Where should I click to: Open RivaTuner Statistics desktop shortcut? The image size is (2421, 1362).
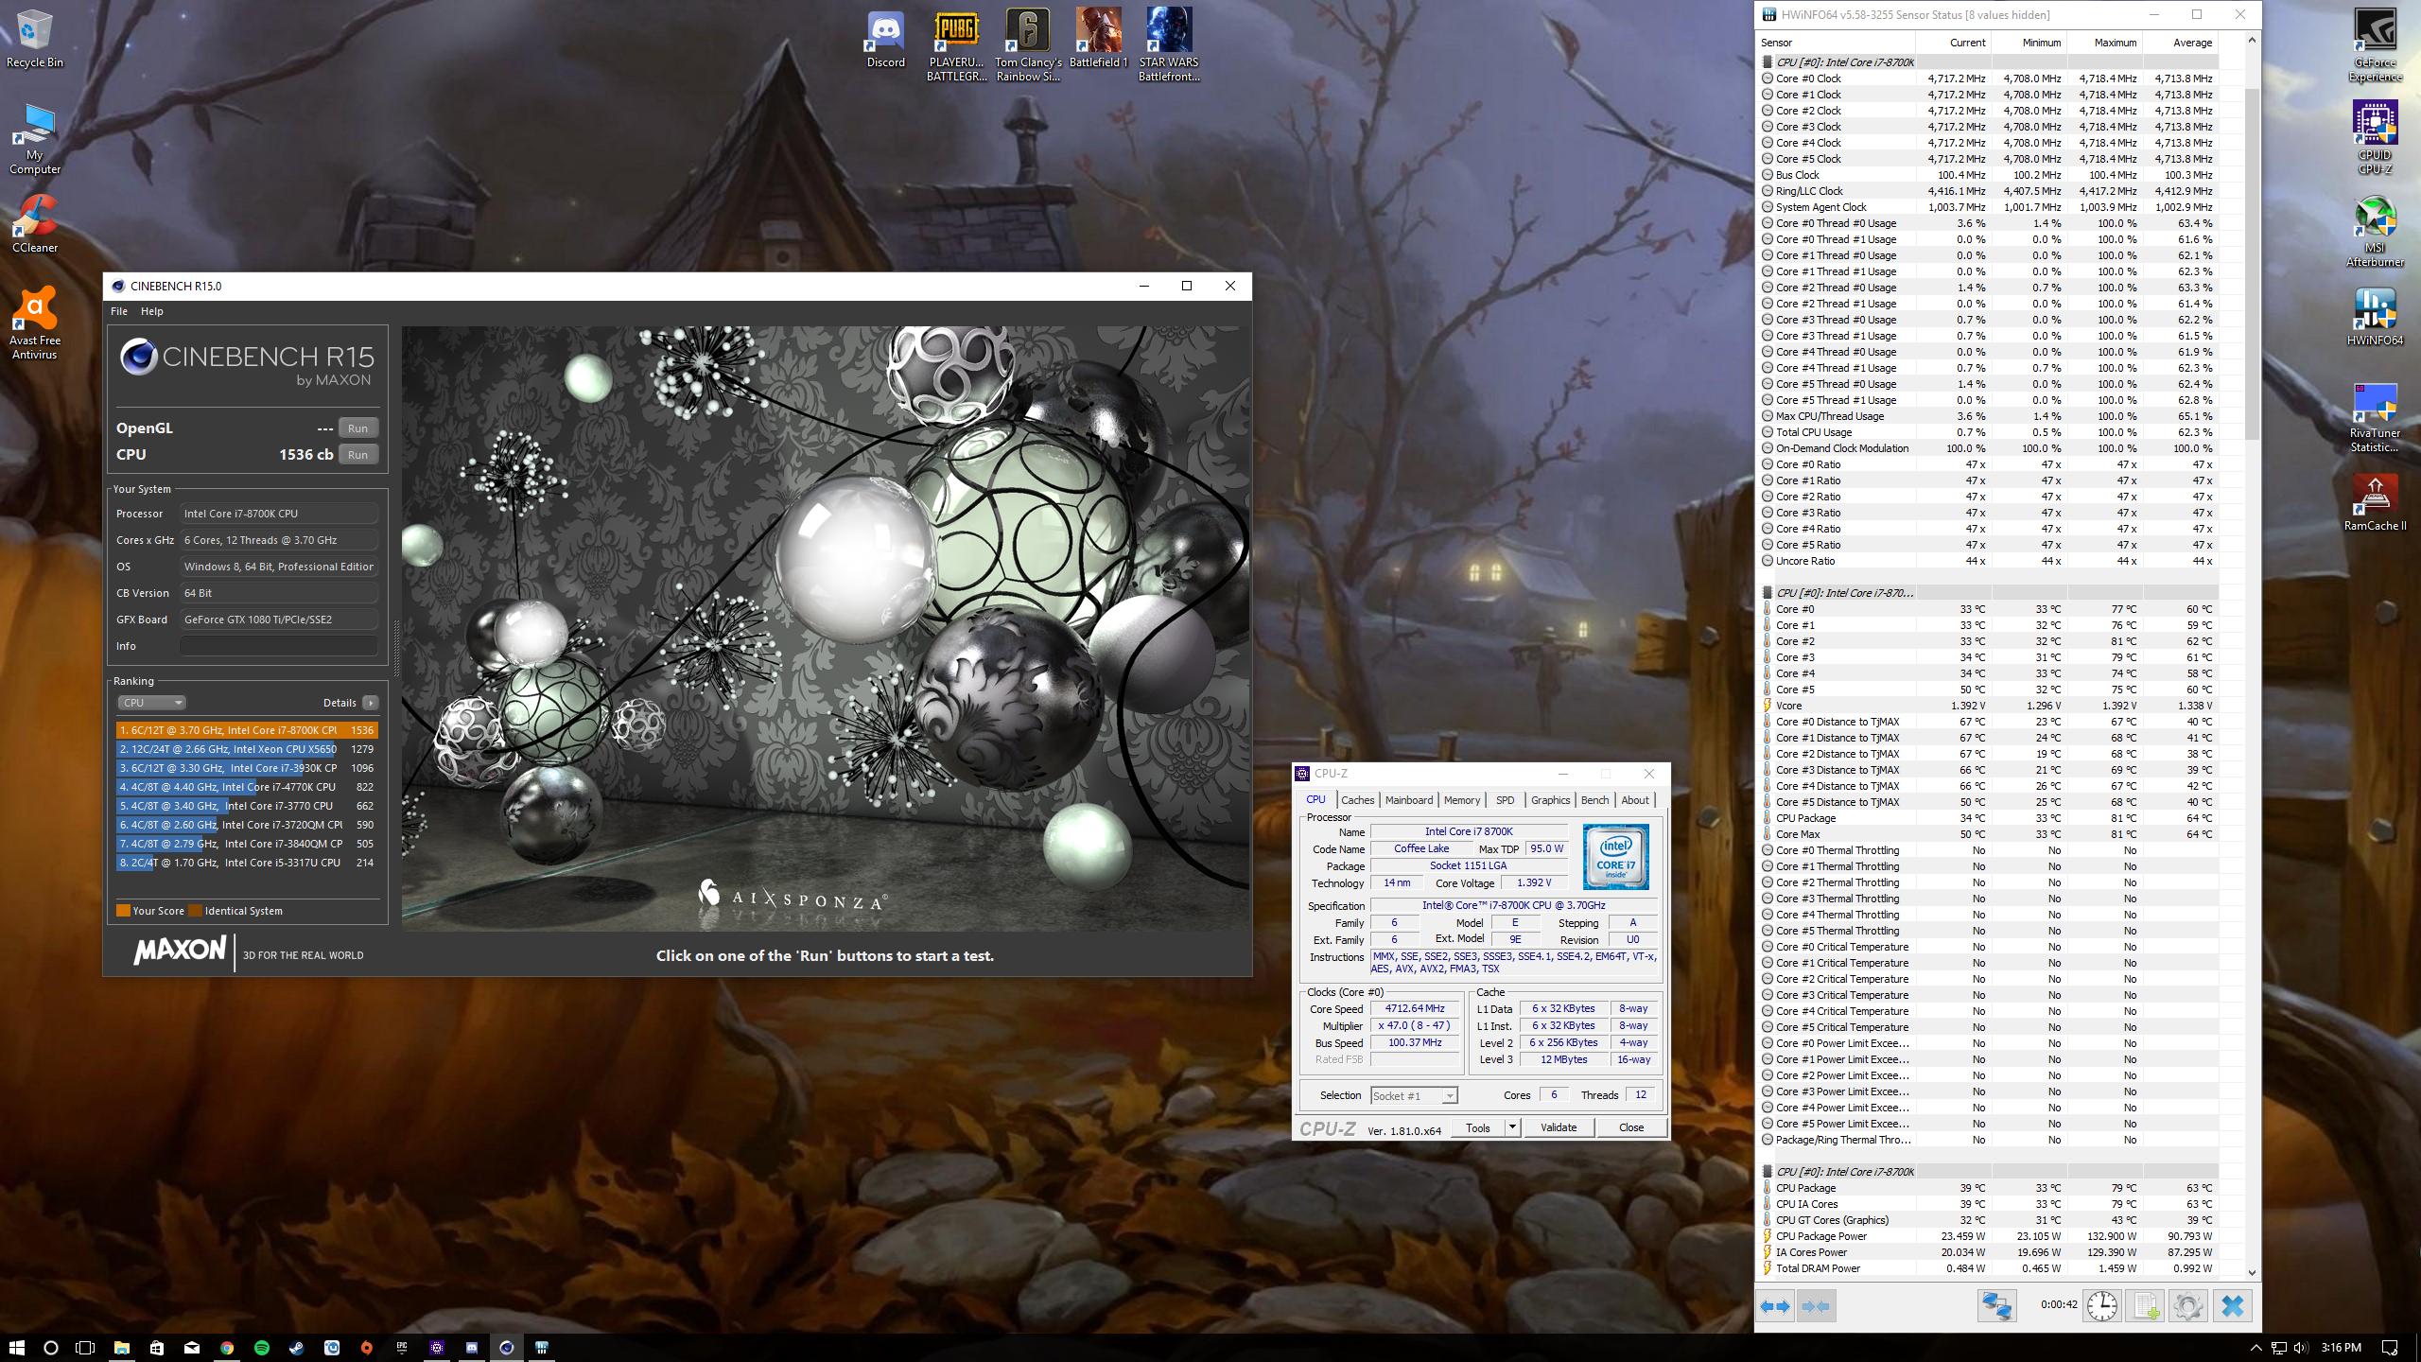2375,416
